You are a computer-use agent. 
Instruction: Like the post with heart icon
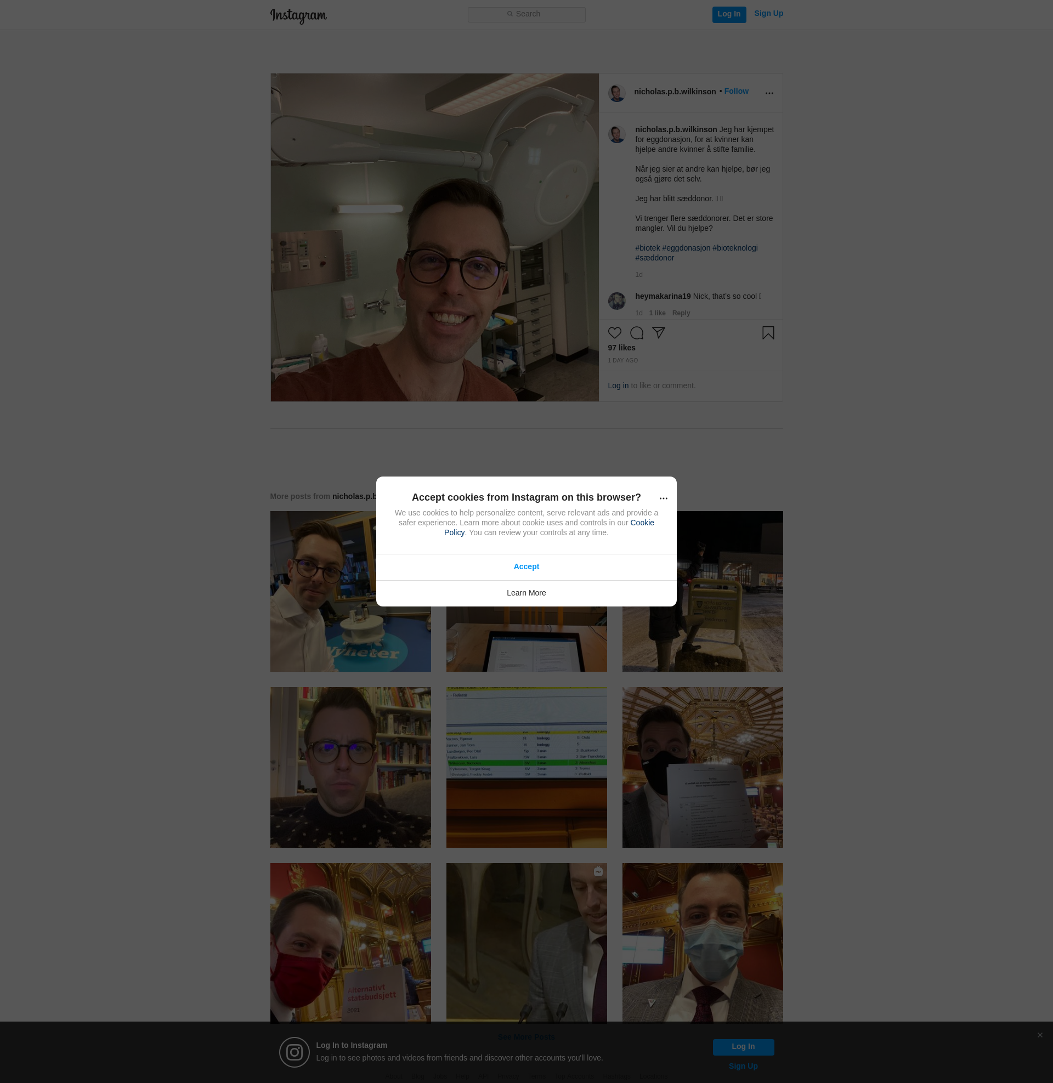tap(614, 333)
